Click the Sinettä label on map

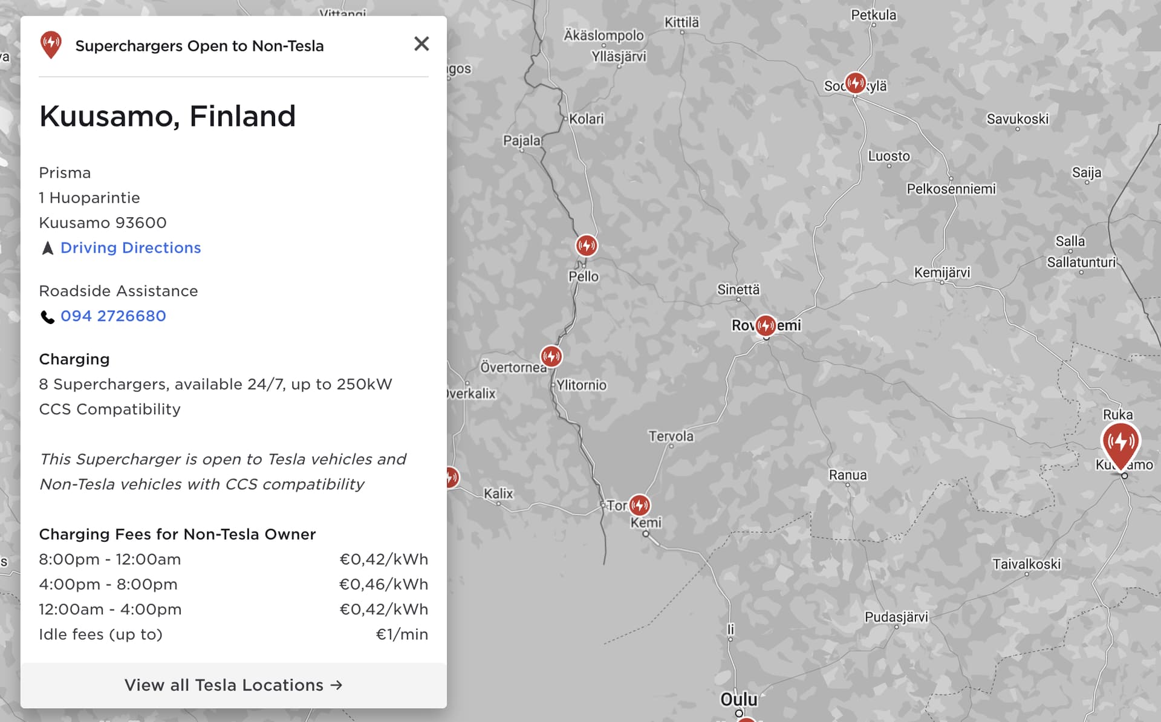738,290
